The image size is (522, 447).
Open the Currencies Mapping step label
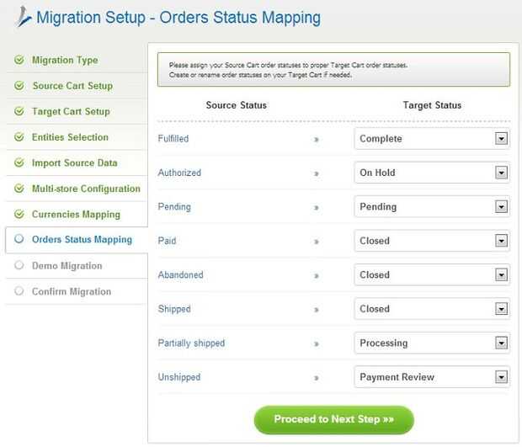76,215
